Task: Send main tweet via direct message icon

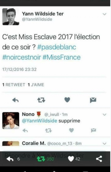Action: pos(93,100)
